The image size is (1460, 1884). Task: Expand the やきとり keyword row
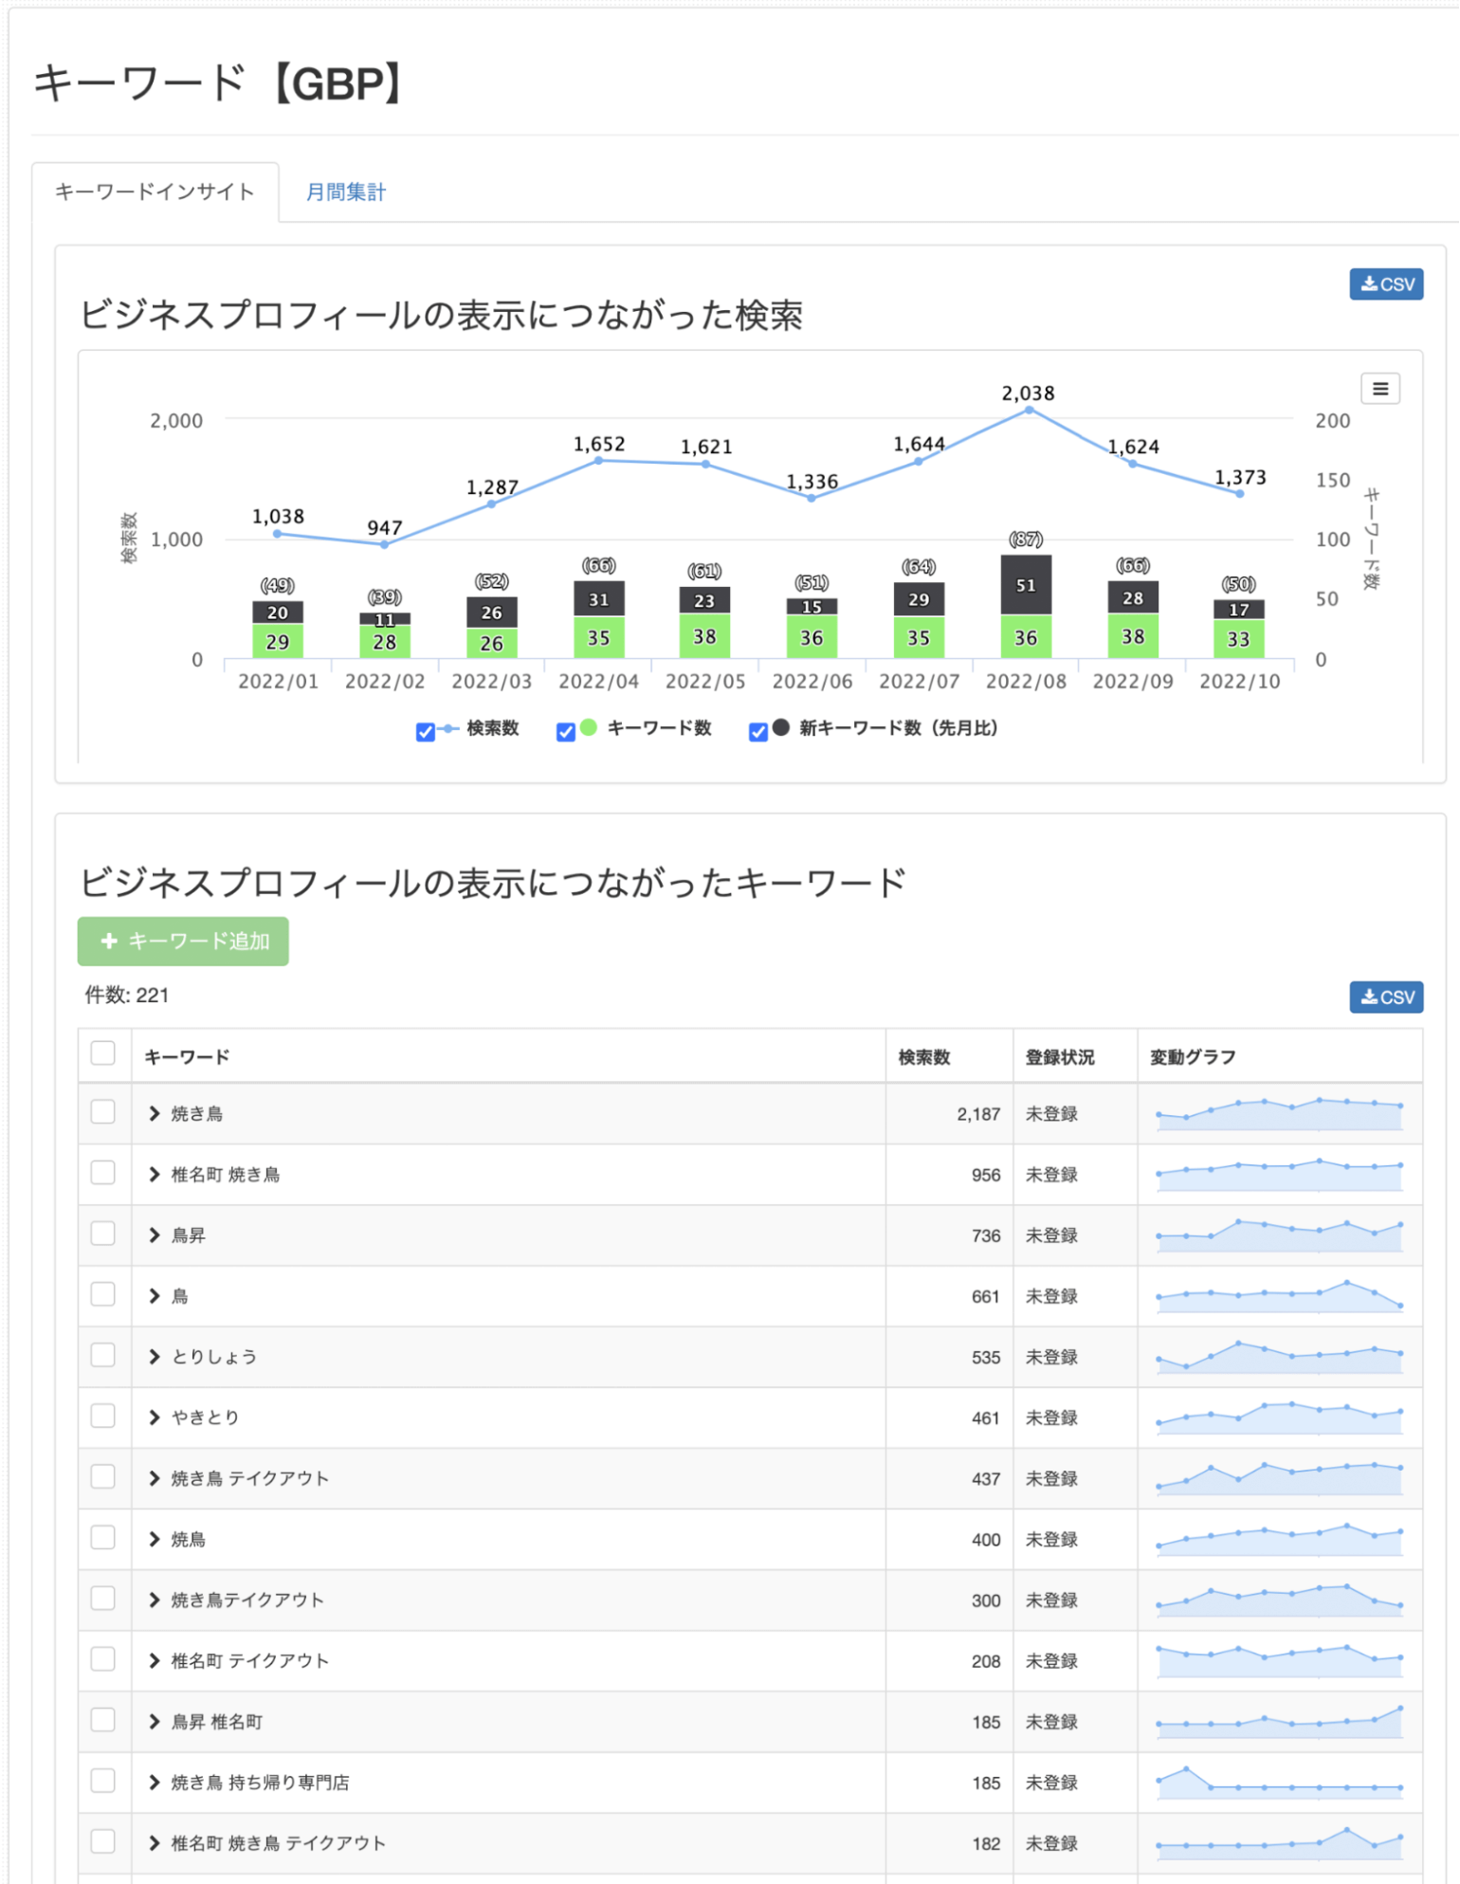[154, 1418]
